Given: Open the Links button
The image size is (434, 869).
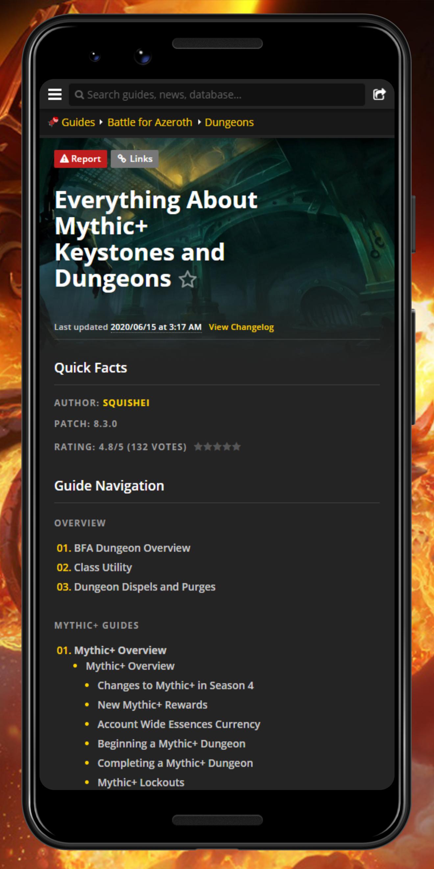Looking at the screenshot, I should (134, 159).
